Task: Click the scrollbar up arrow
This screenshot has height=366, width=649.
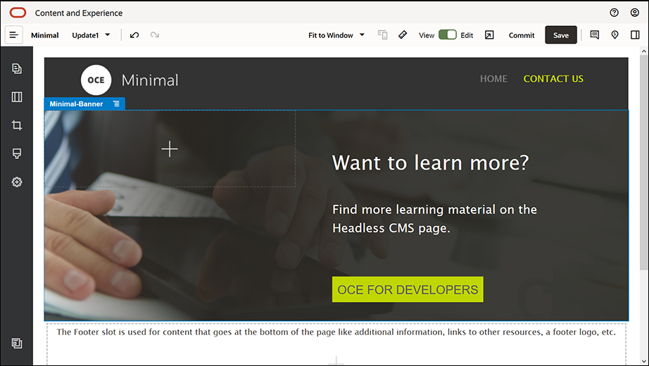Action: click(x=643, y=51)
